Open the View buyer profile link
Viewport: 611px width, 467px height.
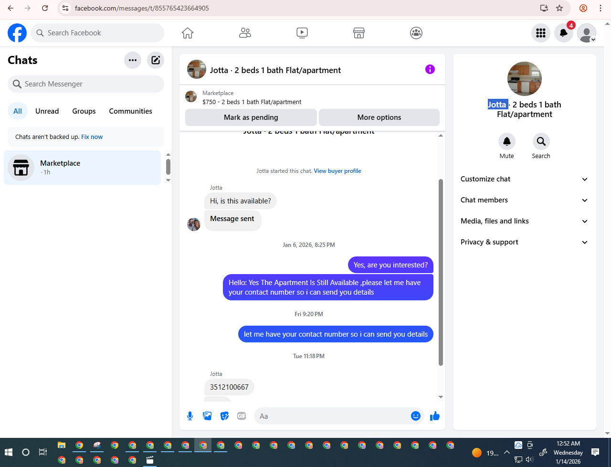point(337,171)
